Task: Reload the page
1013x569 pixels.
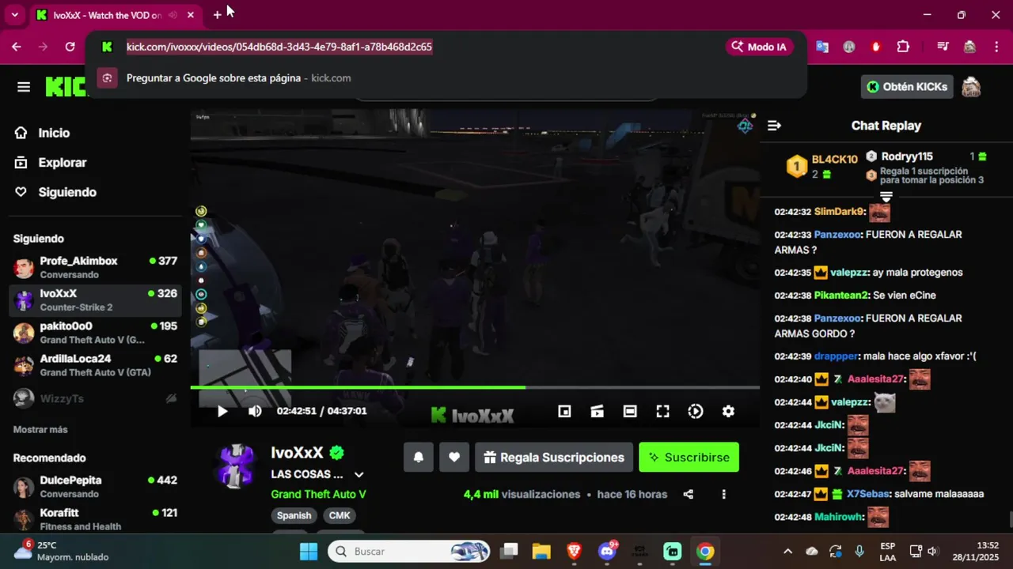Action: coord(70,47)
